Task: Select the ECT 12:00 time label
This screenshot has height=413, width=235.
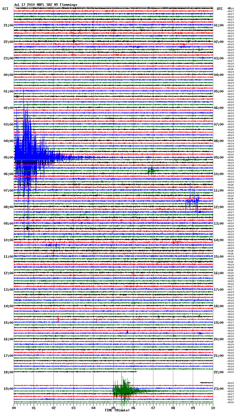Action: tap(9, 273)
